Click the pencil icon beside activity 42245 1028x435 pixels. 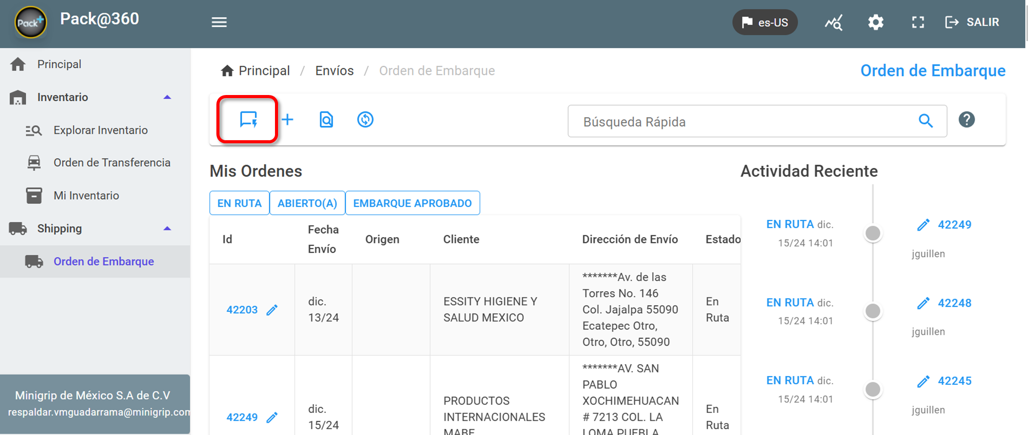(923, 381)
